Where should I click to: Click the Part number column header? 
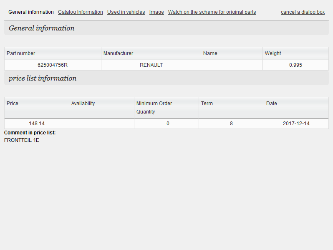[x=21, y=53]
